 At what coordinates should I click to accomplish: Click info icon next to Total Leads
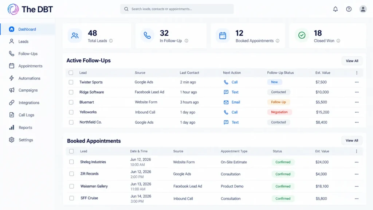[111, 41]
